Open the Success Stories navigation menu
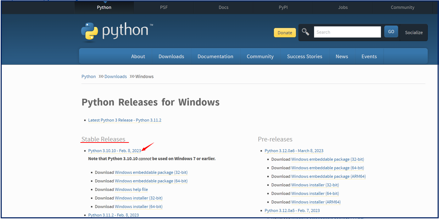 (305, 56)
